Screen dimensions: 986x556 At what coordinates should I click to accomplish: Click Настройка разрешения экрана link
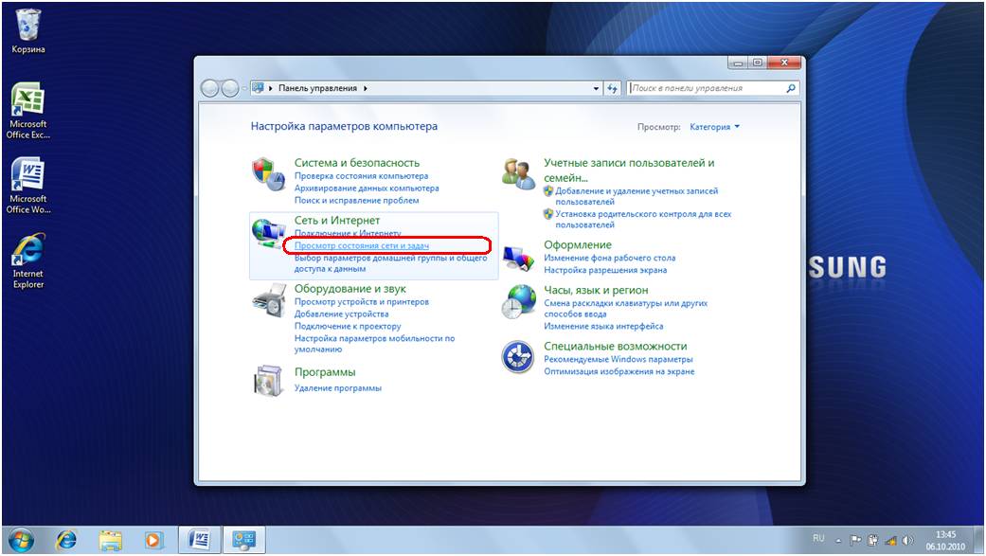point(605,271)
